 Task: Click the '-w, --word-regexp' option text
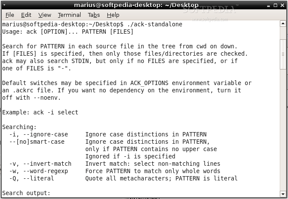point(39,171)
